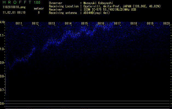Click the 0.9 frequency axis label

point(2,63)
